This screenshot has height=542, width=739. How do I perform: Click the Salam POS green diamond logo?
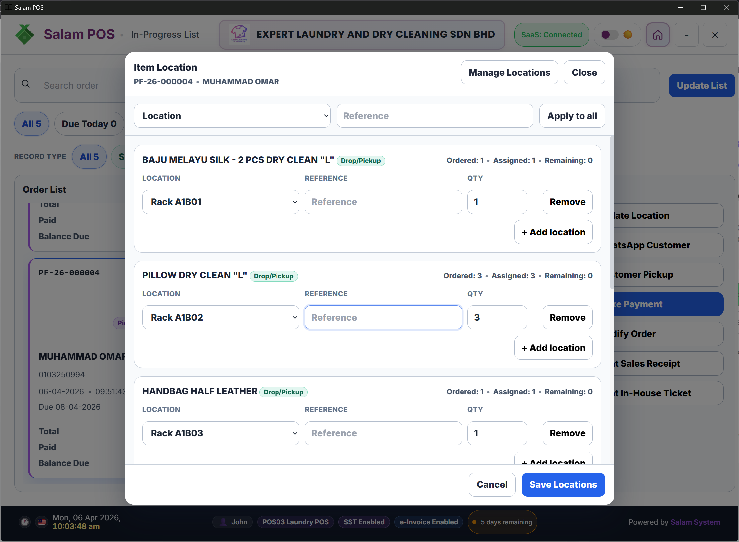pyautogui.click(x=25, y=34)
